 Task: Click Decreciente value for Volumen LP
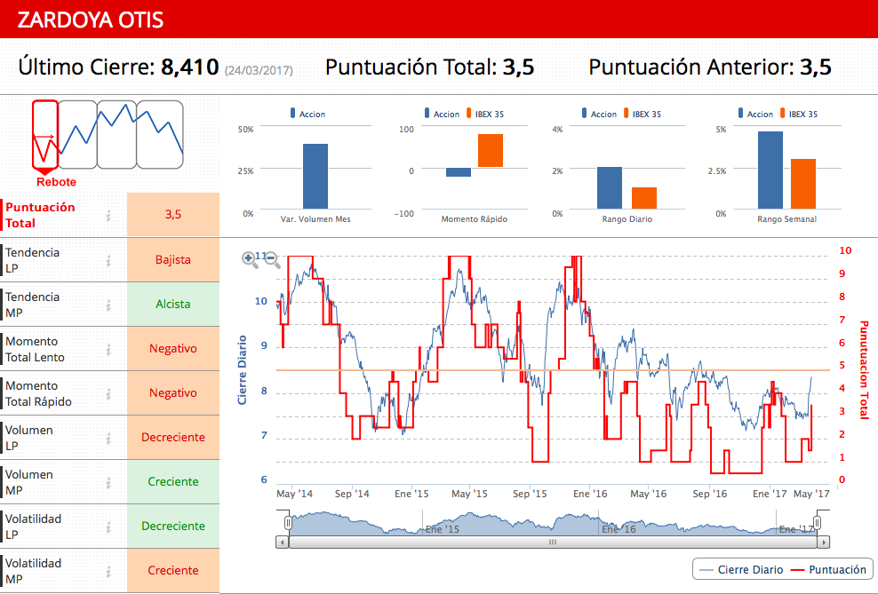173,438
